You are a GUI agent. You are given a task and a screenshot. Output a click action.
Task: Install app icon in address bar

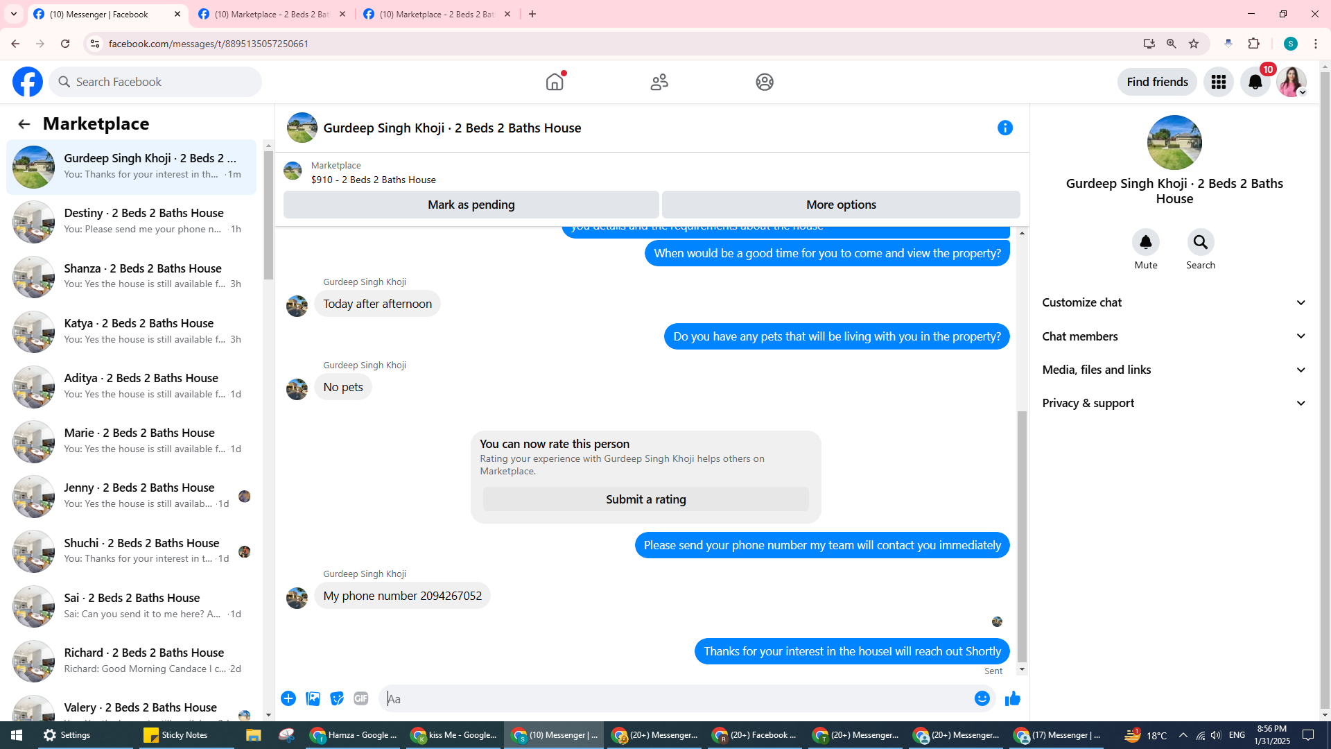[1149, 44]
